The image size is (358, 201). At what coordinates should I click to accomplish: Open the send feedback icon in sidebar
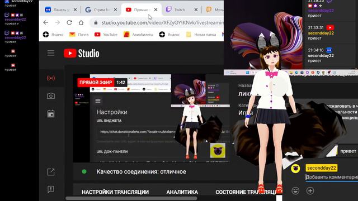click(51, 189)
